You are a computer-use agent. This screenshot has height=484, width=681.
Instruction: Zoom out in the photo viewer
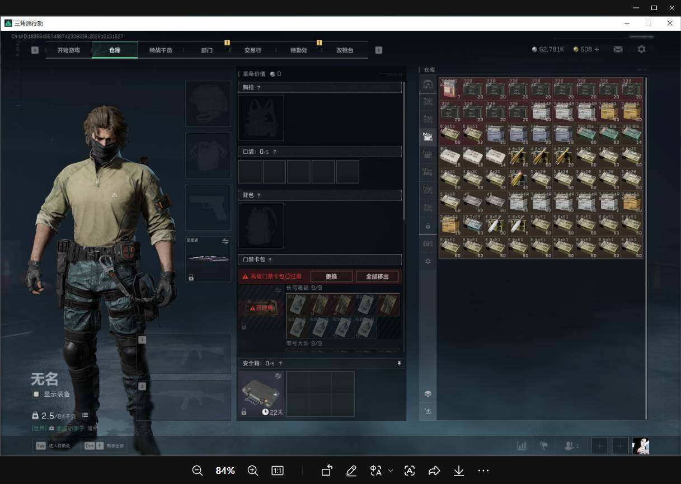pos(198,471)
